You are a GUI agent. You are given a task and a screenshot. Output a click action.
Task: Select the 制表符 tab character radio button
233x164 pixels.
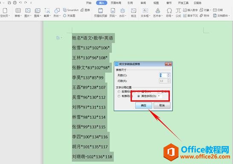(119, 96)
